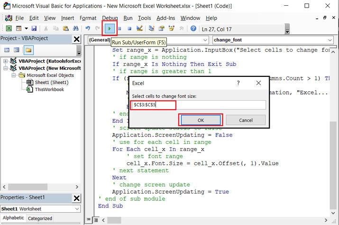Image resolution: width=339 pixels, height=225 pixels.
Task: Open the Properties Window toolbar icon
Action: pyautogui.click(x=162, y=28)
